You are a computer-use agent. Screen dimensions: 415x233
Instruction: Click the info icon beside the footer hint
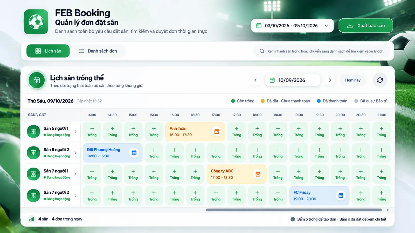pos(293,219)
